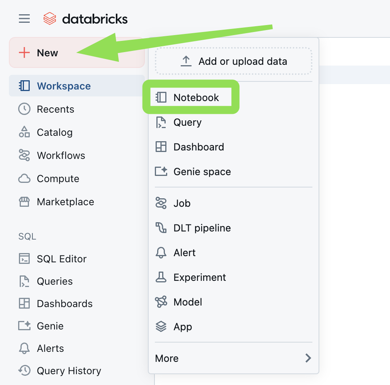The width and height of the screenshot is (390, 385).
Task: Click Add or upload data
Action: point(233,61)
